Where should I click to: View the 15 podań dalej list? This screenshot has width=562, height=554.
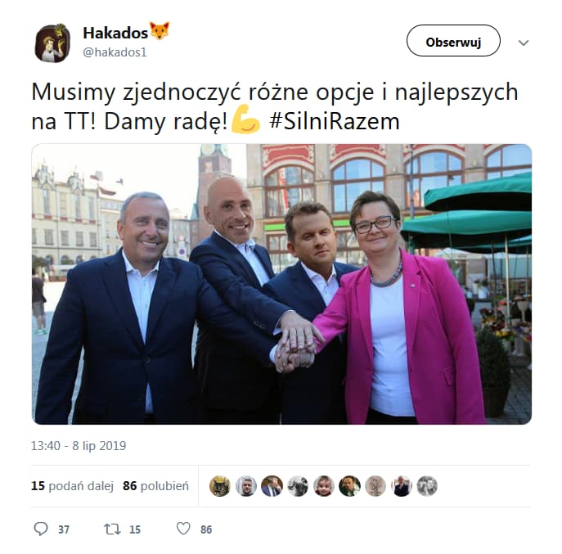pos(72,486)
